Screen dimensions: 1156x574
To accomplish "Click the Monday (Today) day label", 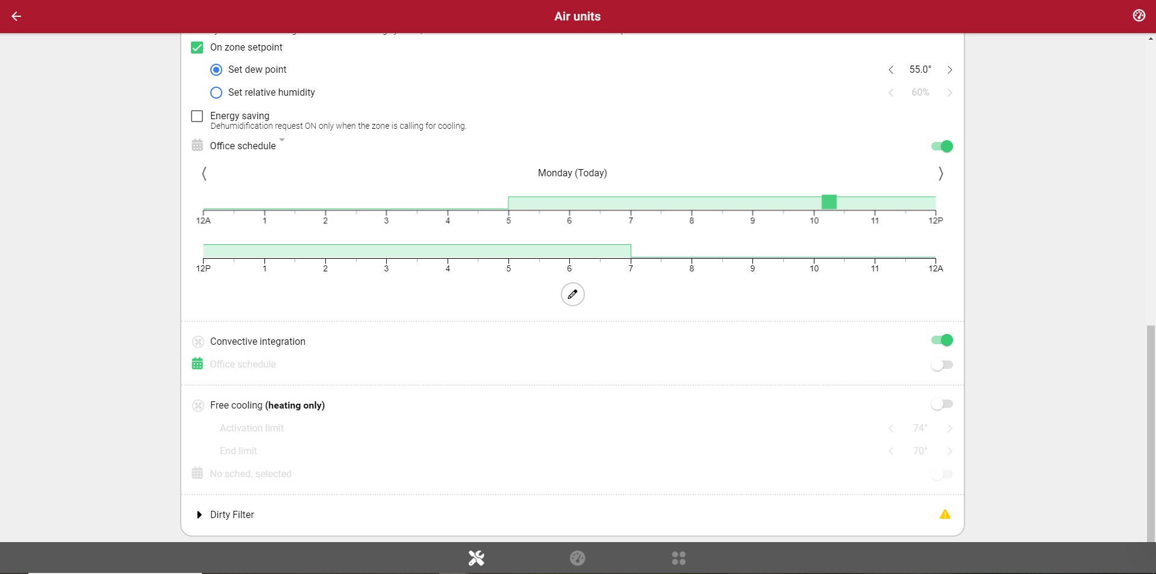I will click(x=572, y=173).
